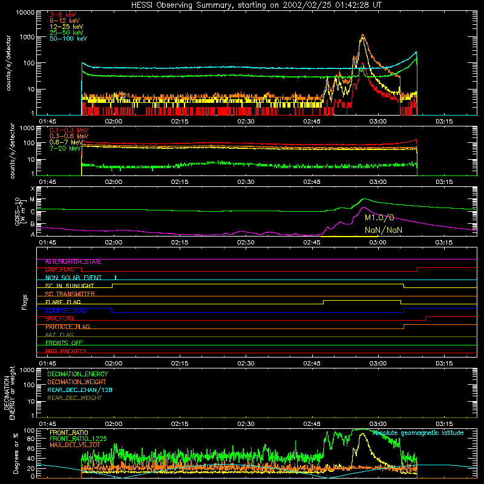Click the orange 6-12 keV flare peak

362,35
